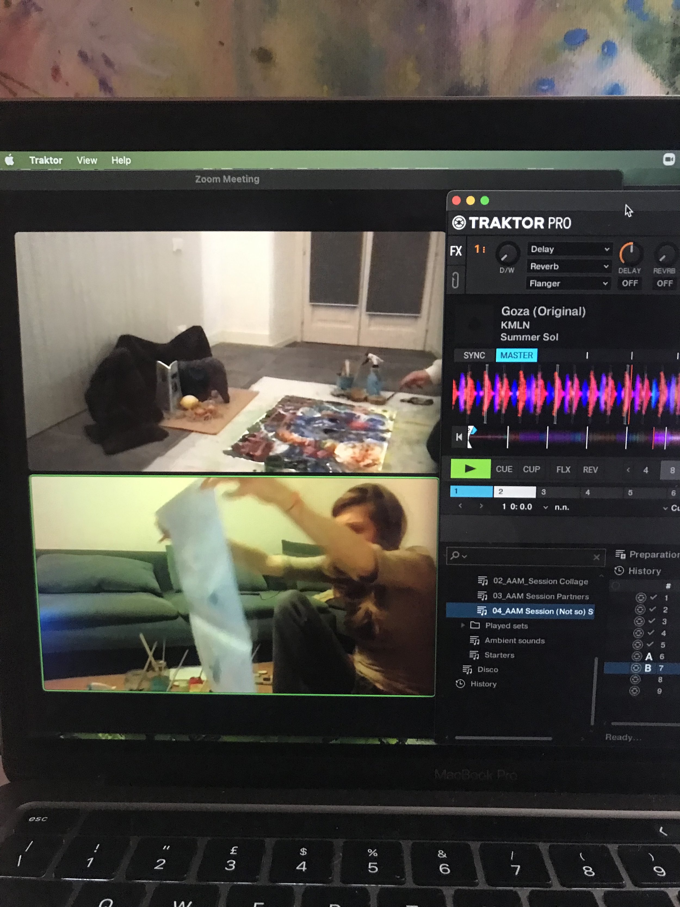The image size is (680, 907).
Task: Click the Traktor Pro logo icon
Action: 459,223
